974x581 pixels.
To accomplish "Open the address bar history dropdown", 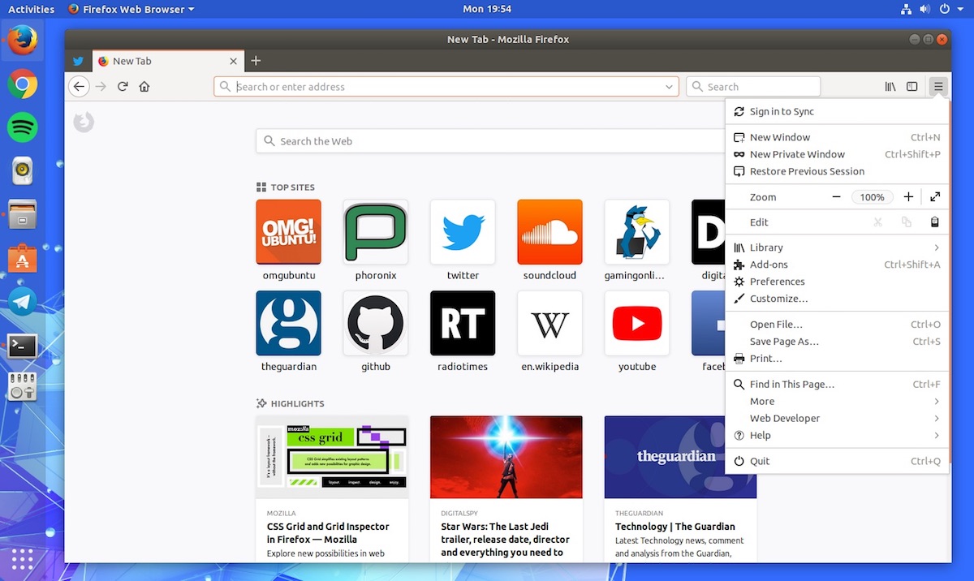I will [670, 87].
